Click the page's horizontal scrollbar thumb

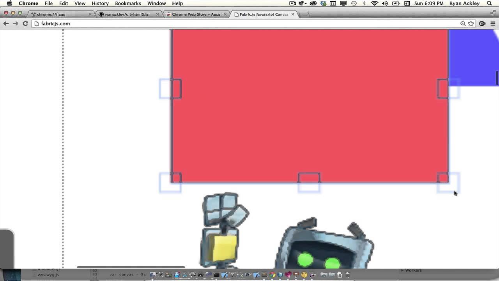[x=131, y=267]
